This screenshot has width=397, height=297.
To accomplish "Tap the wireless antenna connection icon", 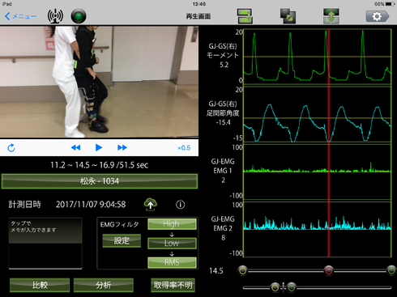I will click(x=55, y=16).
